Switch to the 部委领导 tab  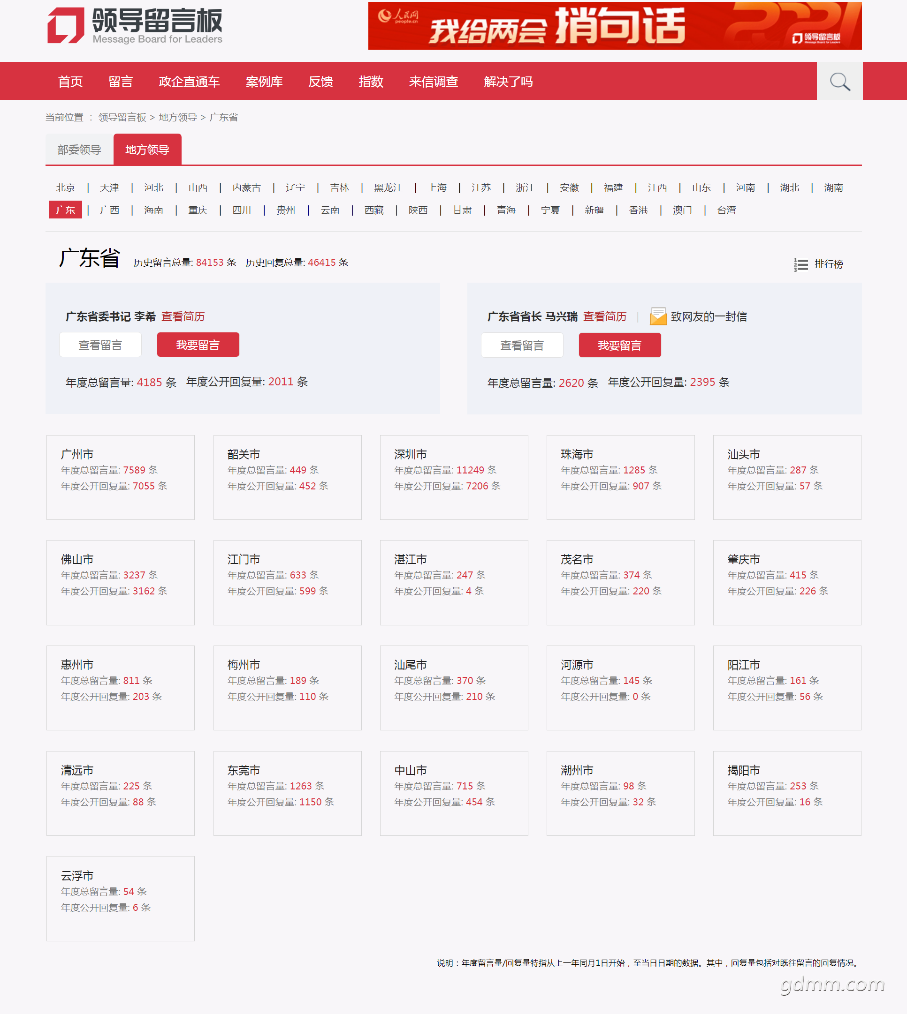[x=79, y=150]
